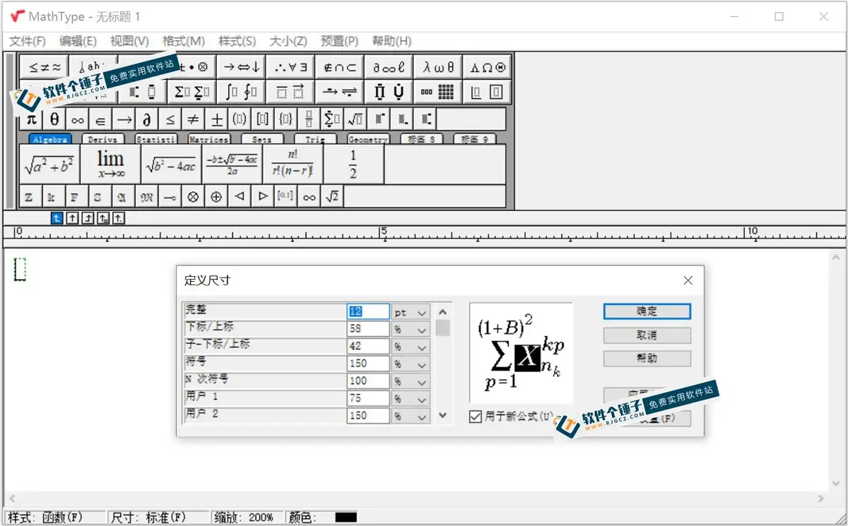
Task: Switch to the Matrices tab
Action: 209,139
